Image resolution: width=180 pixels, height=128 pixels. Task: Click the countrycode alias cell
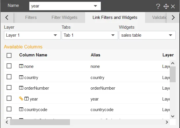coord(102,110)
